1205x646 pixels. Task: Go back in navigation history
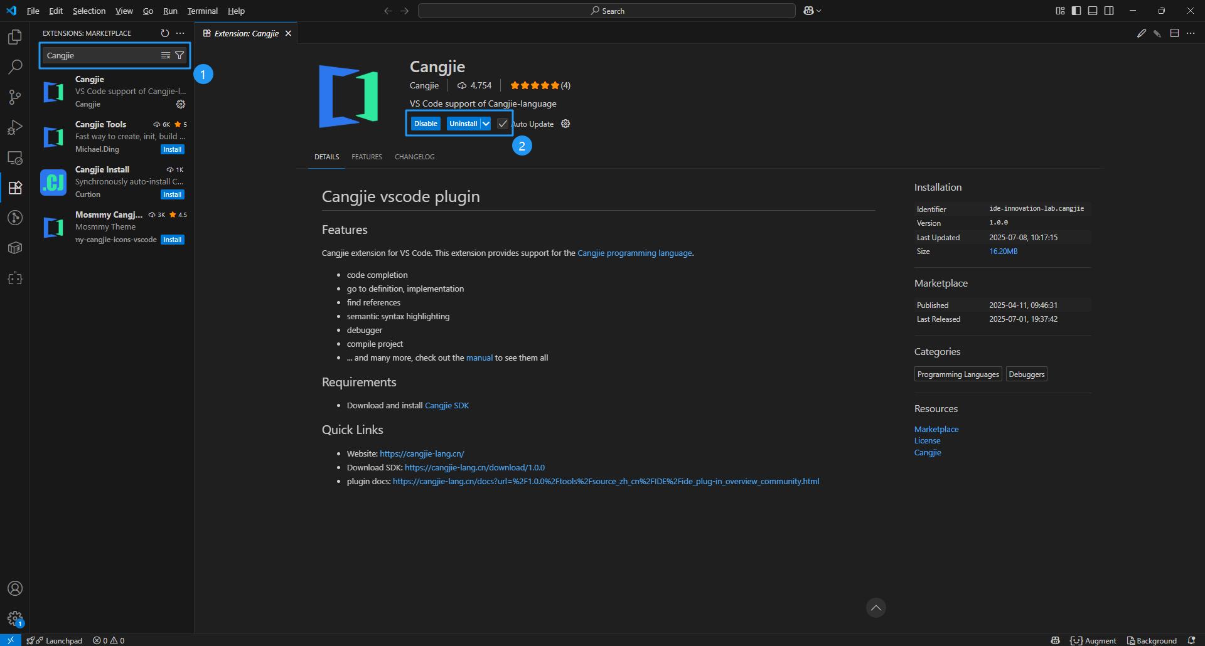click(388, 11)
